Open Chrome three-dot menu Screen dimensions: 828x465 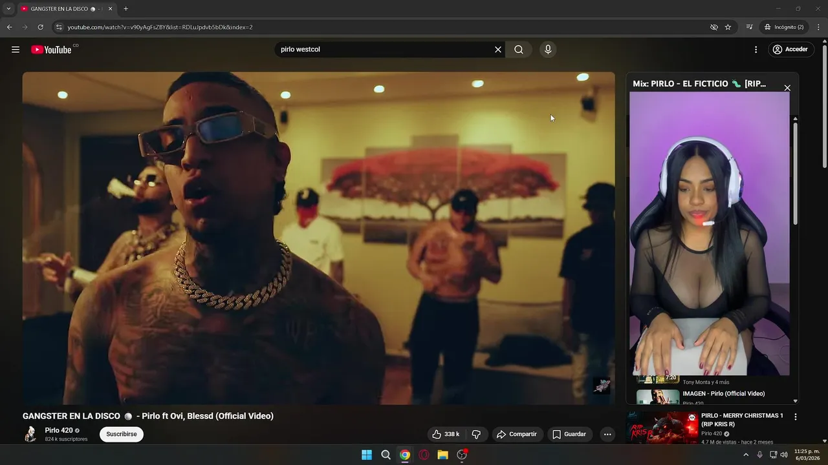tap(818, 27)
